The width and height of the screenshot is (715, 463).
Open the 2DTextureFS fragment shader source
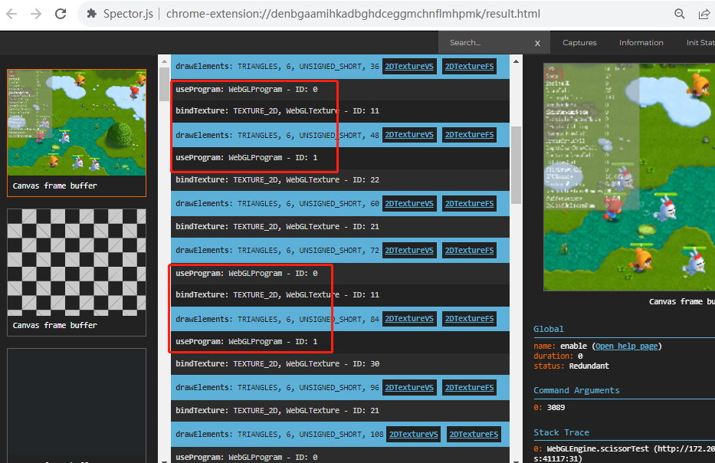point(469,66)
